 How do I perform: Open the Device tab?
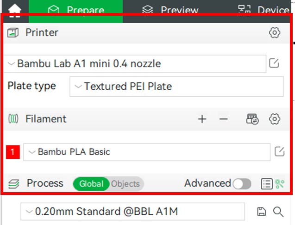(263, 10)
